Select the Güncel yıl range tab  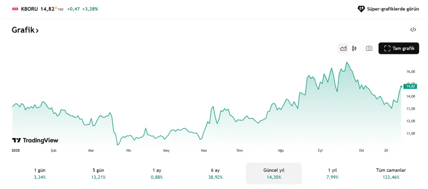tap(274, 173)
